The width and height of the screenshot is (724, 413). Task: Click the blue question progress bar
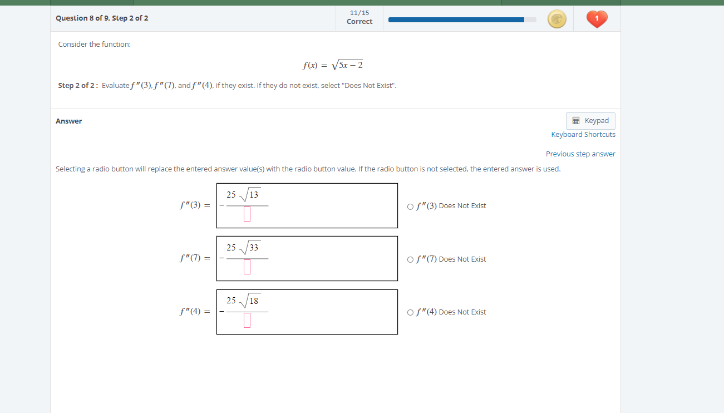[x=462, y=19]
